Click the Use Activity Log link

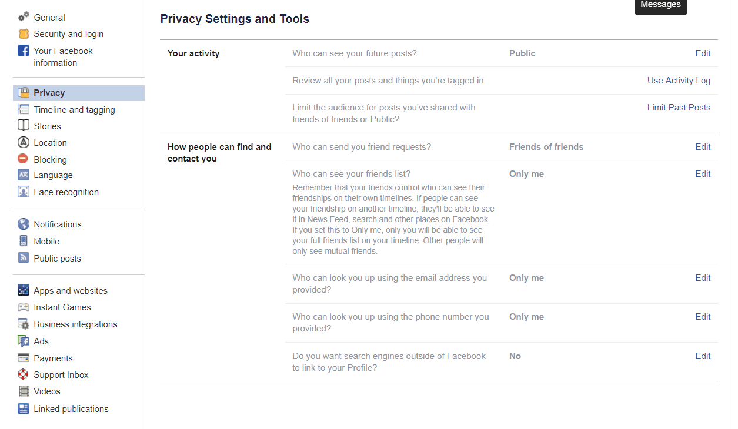679,81
